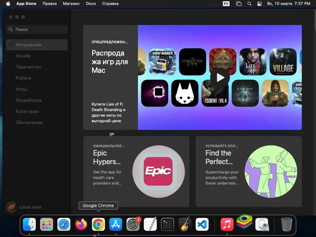Open the SnowRunner game icon
The height and width of the screenshot is (237, 316).
tap(162, 62)
